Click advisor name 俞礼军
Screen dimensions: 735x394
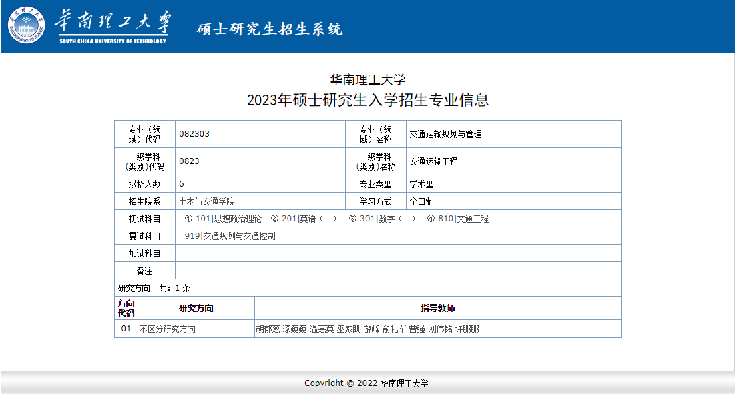(394, 329)
